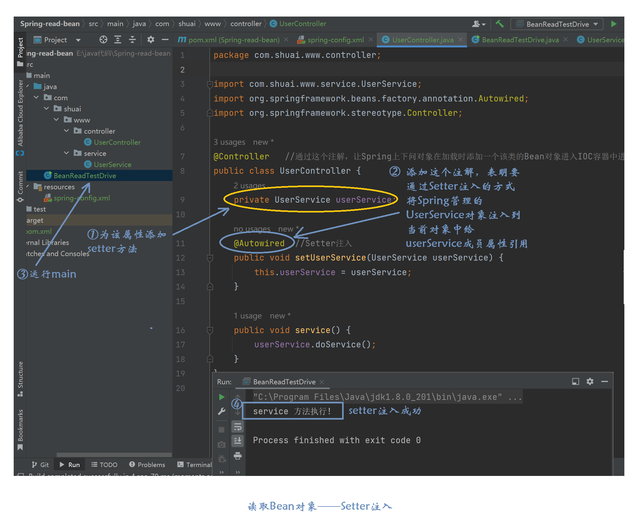632x530 pixels.
Task: Select the Soft-Wrap icon in Run console
Action: pyautogui.click(x=237, y=426)
